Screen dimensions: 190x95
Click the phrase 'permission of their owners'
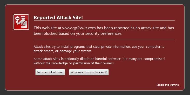94,63
